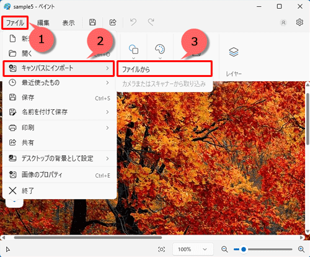Click the Ctrl+E shortcut text
Screen dimensions: 310x257
coord(102,176)
